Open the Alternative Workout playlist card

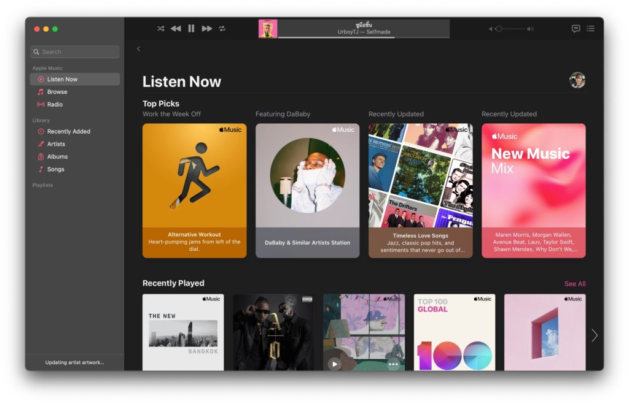[x=194, y=190]
